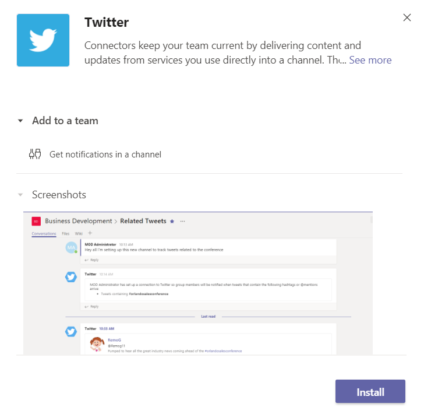Click the MOD Administrator MA avatar
424x414 pixels.
(71, 247)
